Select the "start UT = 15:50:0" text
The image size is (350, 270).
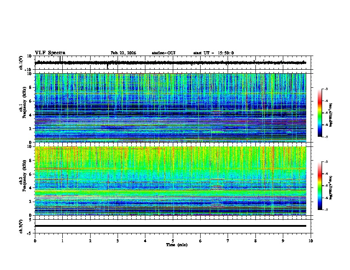click(213, 53)
